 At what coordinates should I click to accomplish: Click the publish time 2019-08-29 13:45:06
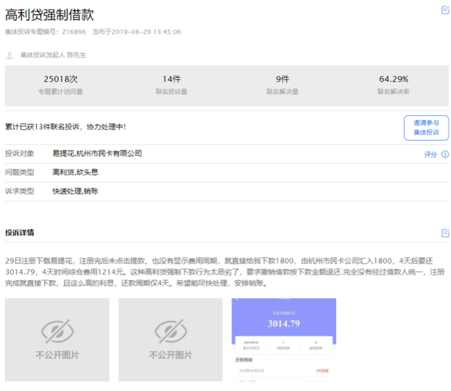(146, 32)
